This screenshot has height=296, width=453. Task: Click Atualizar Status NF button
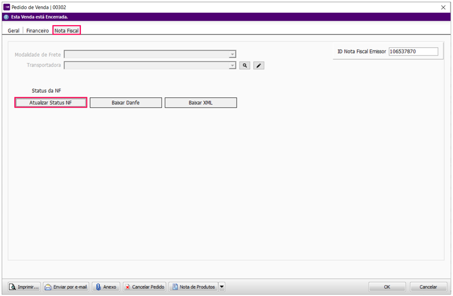50,102
